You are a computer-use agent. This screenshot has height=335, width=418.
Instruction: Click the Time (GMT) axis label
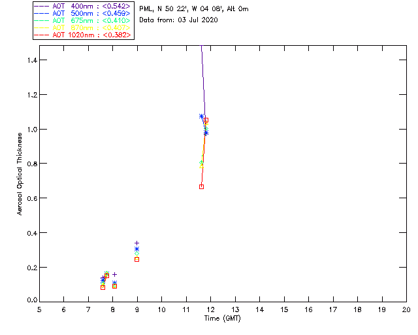point(222,319)
